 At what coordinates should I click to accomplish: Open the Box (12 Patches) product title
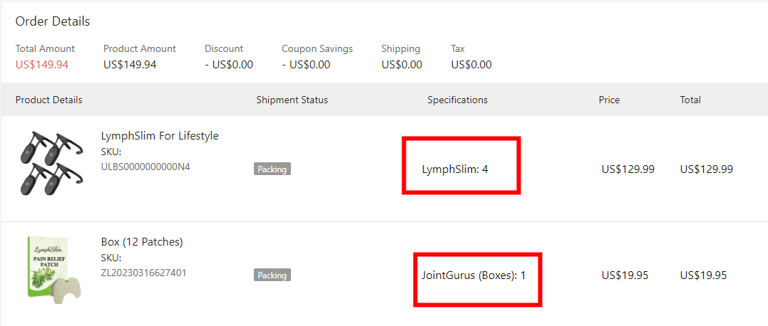(142, 242)
